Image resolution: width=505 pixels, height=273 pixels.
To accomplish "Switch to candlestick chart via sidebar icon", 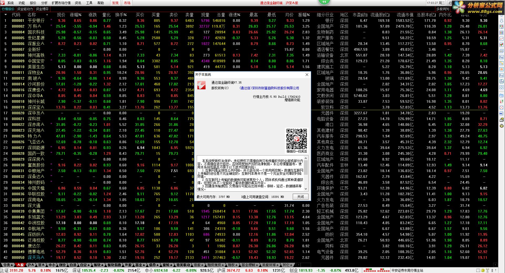I will coord(502,45).
